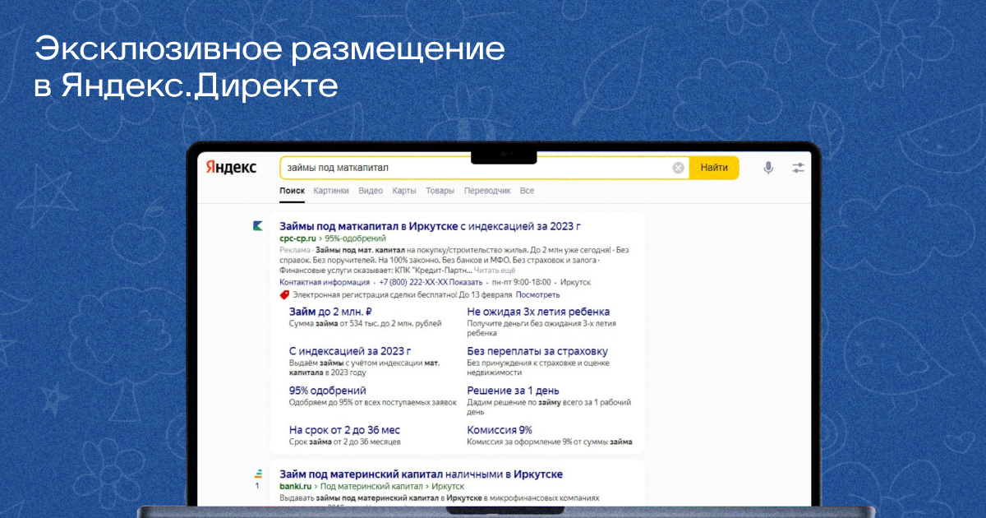Image resolution: width=986 pixels, height=518 pixels.
Task: Open the Комиссия 9% sitelink
Action: (x=500, y=430)
